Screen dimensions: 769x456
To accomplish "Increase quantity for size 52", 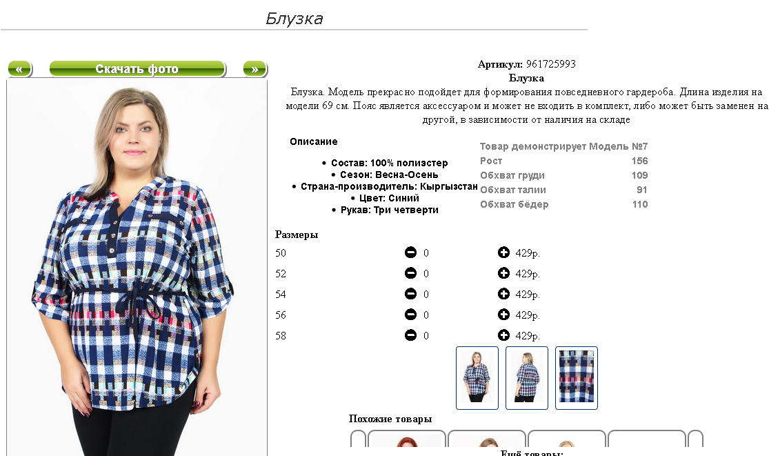I will tap(503, 273).
